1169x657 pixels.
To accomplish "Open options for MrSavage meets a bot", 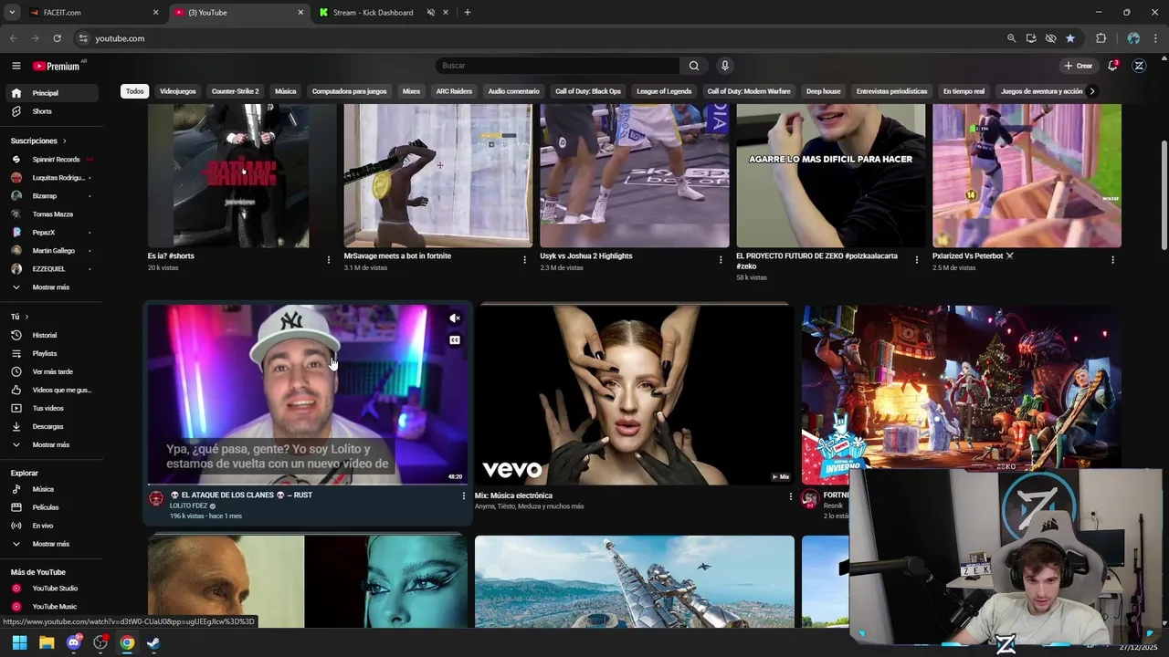I will (524, 260).
